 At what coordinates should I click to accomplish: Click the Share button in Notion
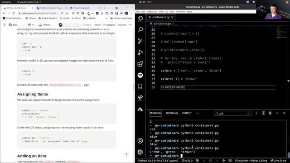tap(98, 25)
